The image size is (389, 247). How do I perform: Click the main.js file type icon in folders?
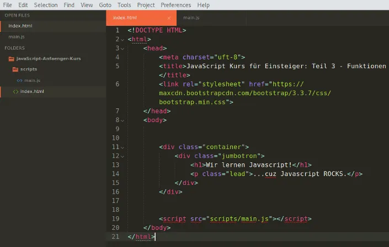coord(20,81)
